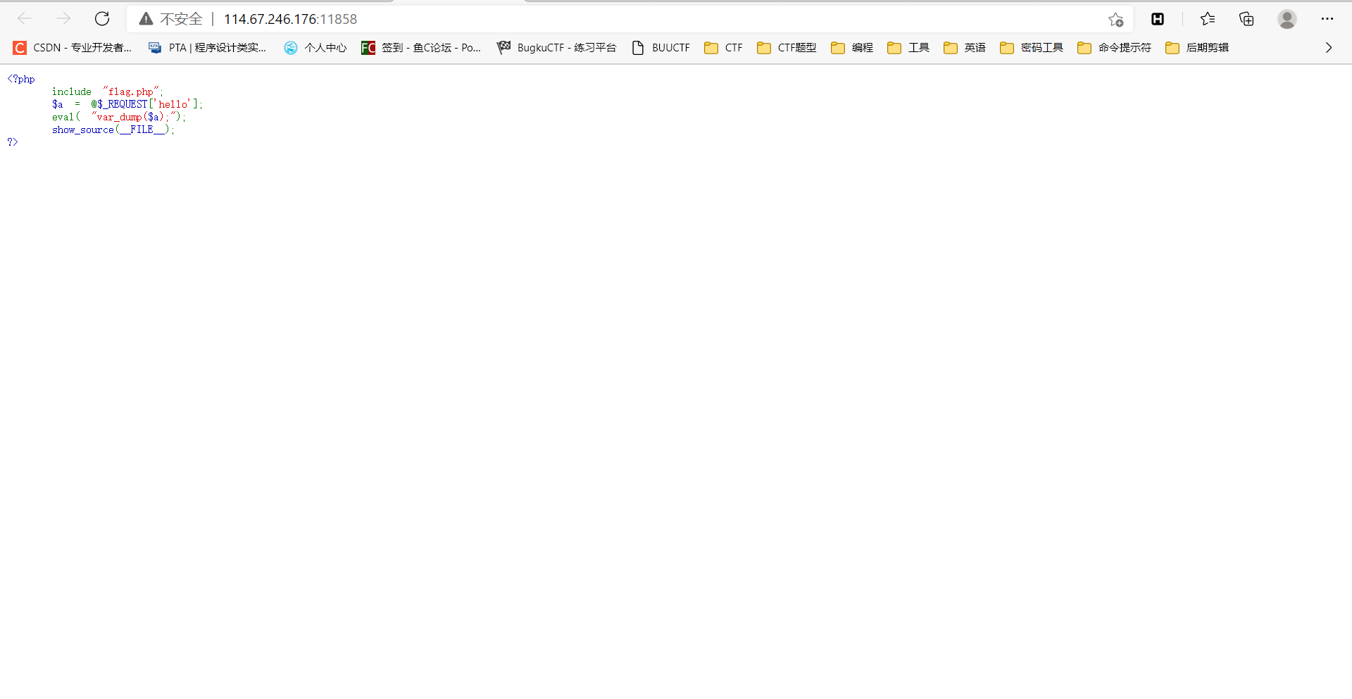Image resolution: width=1352 pixels, height=699 pixels.
Task: Expand the 编程 bookmarks folder
Action: pyautogui.click(x=851, y=47)
